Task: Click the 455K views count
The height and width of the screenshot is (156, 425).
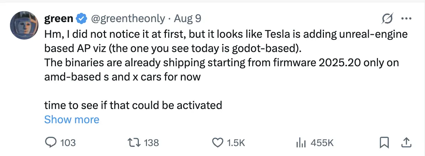Action: coord(322,143)
